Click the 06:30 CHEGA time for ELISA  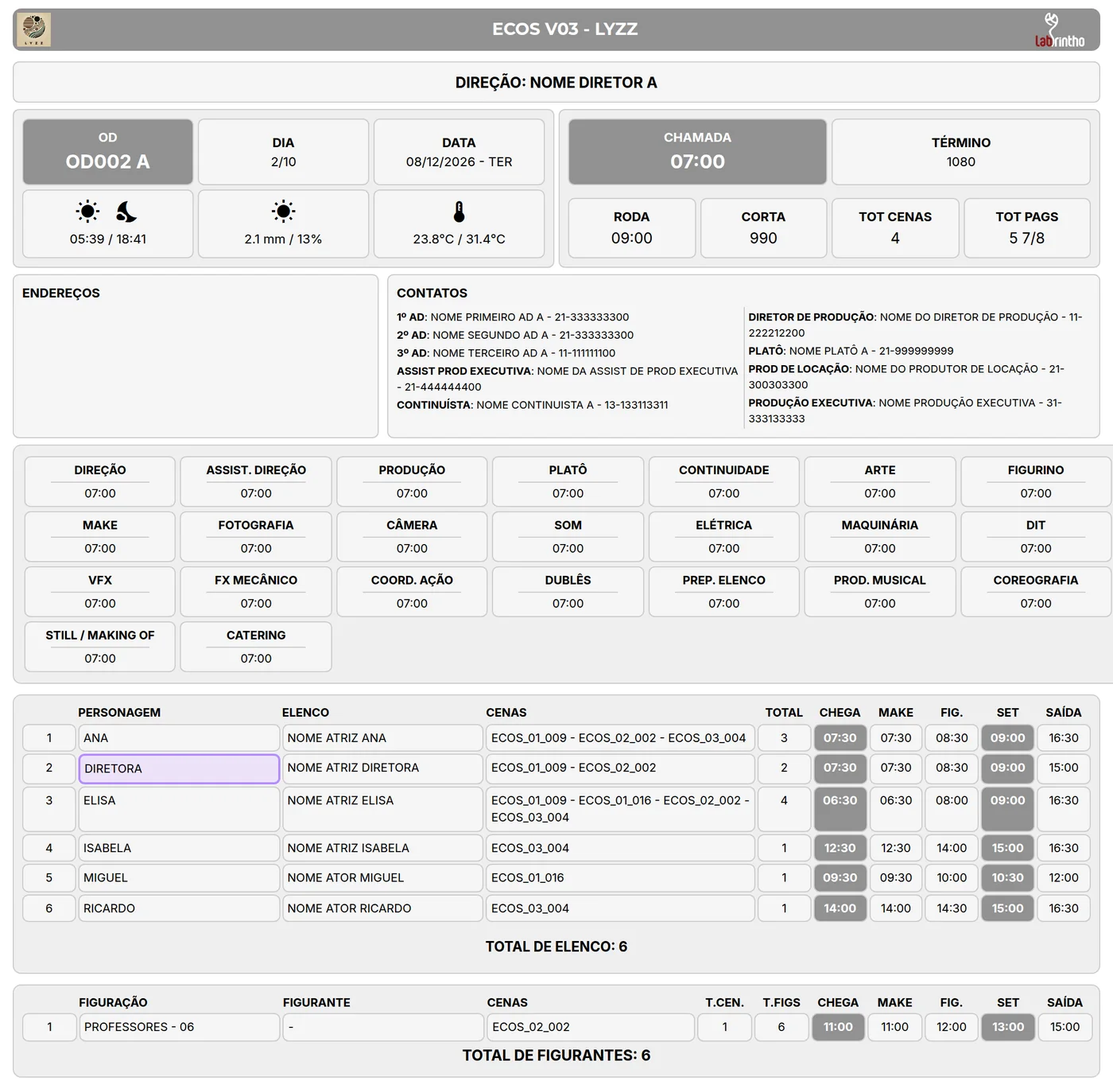840,809
